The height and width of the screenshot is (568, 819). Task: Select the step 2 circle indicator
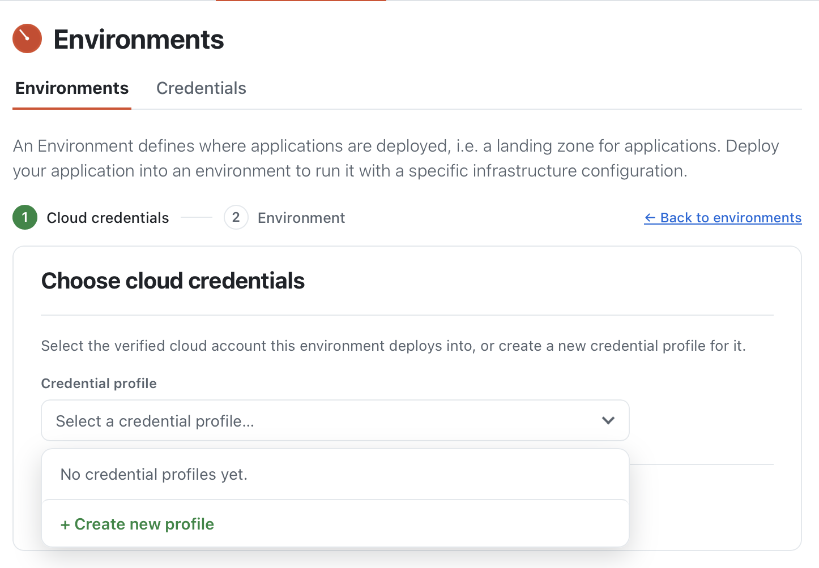pyautogui.click(x=236, y=217)
